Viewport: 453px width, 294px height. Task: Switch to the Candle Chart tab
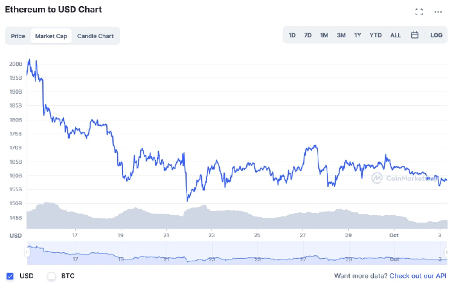click(95, 36)
